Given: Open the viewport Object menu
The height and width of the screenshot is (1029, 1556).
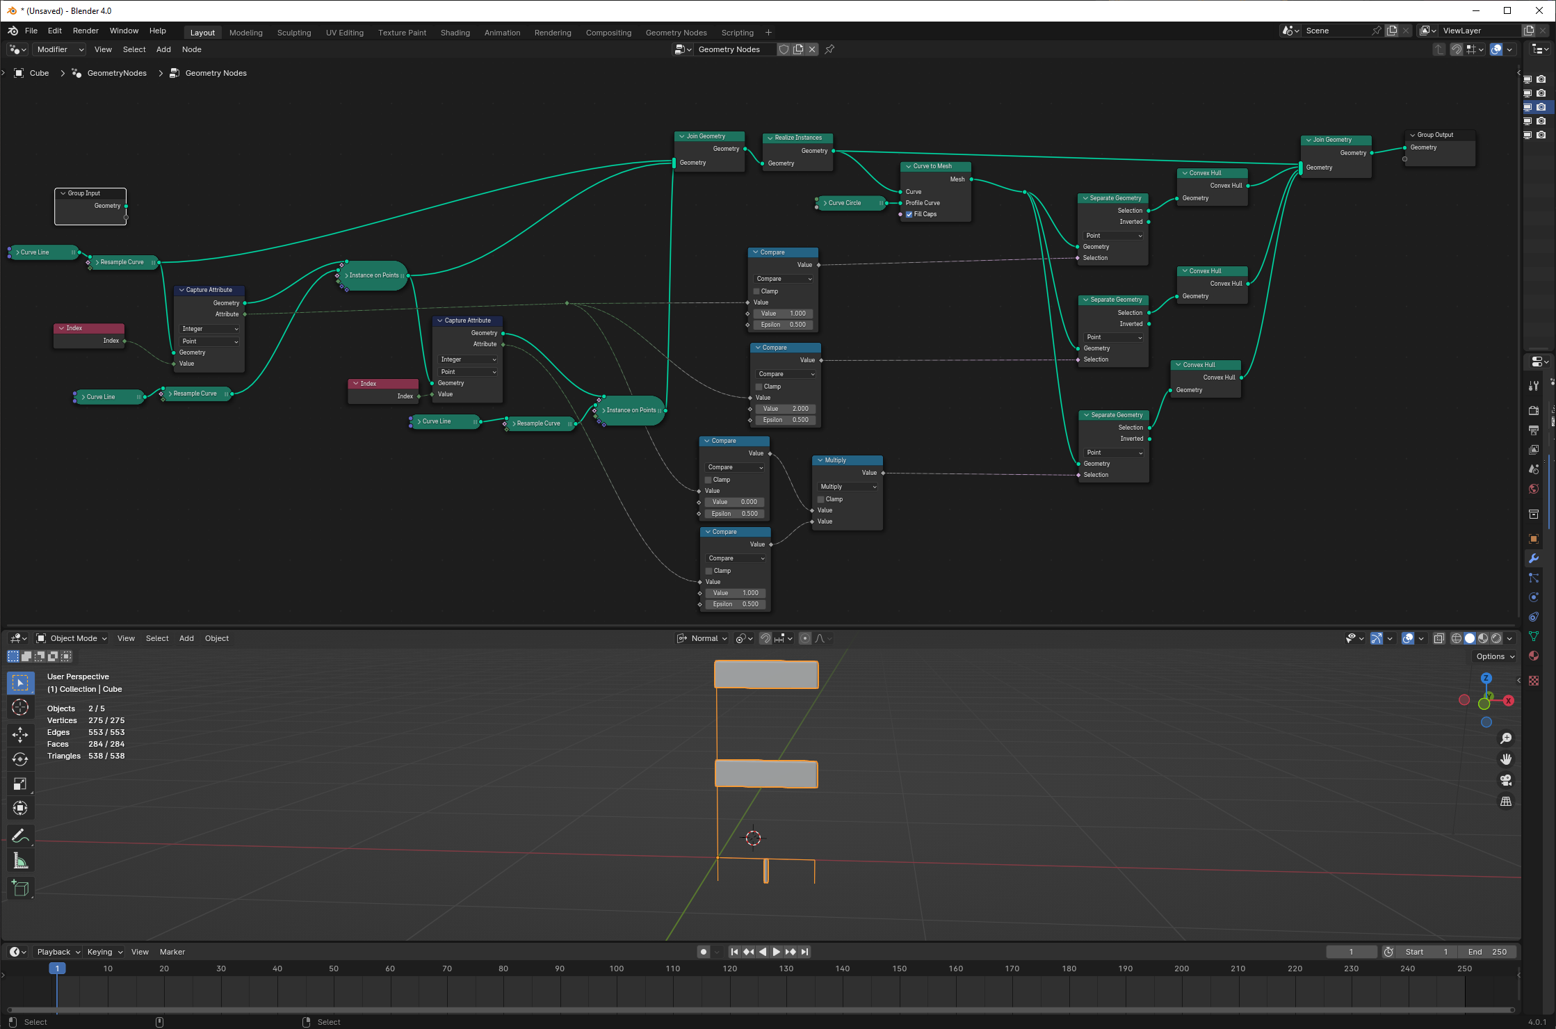Looking at the screenshot, I should [x=217, y=638].
